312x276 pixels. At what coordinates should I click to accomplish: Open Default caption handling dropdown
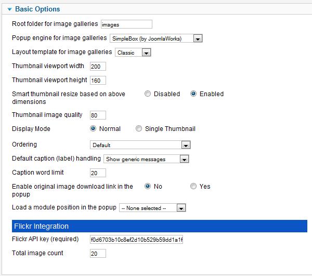click(146, 159)
